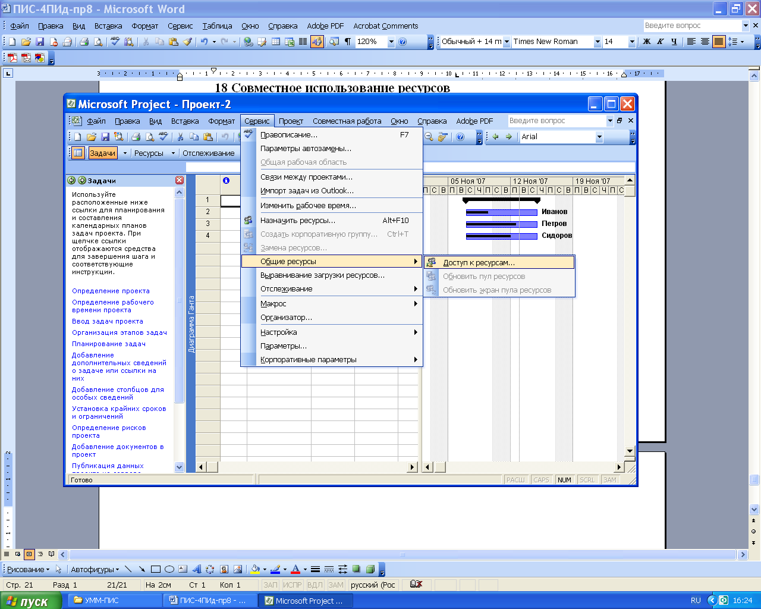Open the Word Сервис menu
The image size is (761, 609).
coord(180,26)
